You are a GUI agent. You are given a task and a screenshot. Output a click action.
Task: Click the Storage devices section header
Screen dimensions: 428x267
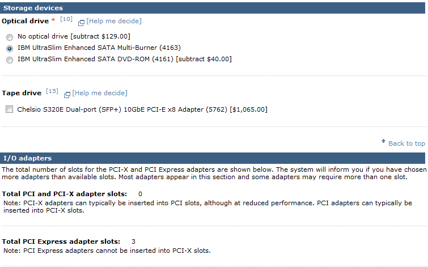(213, 8)
